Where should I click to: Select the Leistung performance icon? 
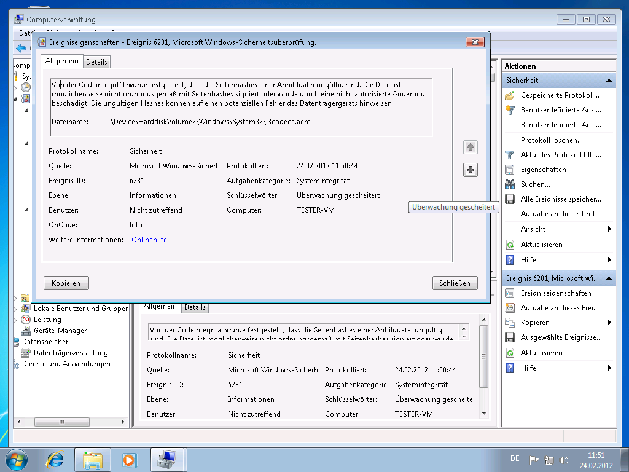pos(26,320)
